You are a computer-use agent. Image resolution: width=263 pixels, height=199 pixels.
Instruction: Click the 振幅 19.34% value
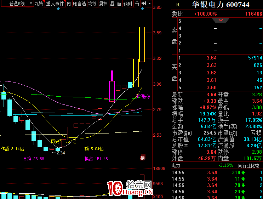(x=208, y=114)
